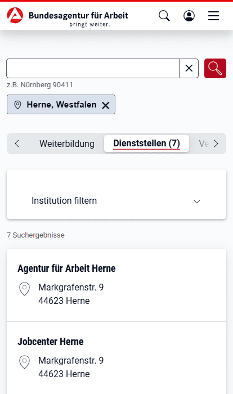This screenshot has height=394, width=233.
Task: Focus the location search input field
Action: tap(93, 68)
